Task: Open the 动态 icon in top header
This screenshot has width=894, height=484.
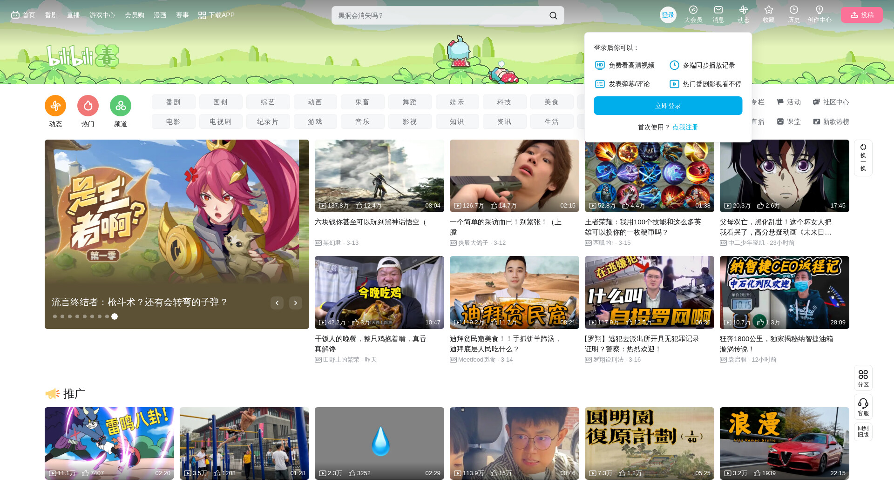Action: click(743, 14)
